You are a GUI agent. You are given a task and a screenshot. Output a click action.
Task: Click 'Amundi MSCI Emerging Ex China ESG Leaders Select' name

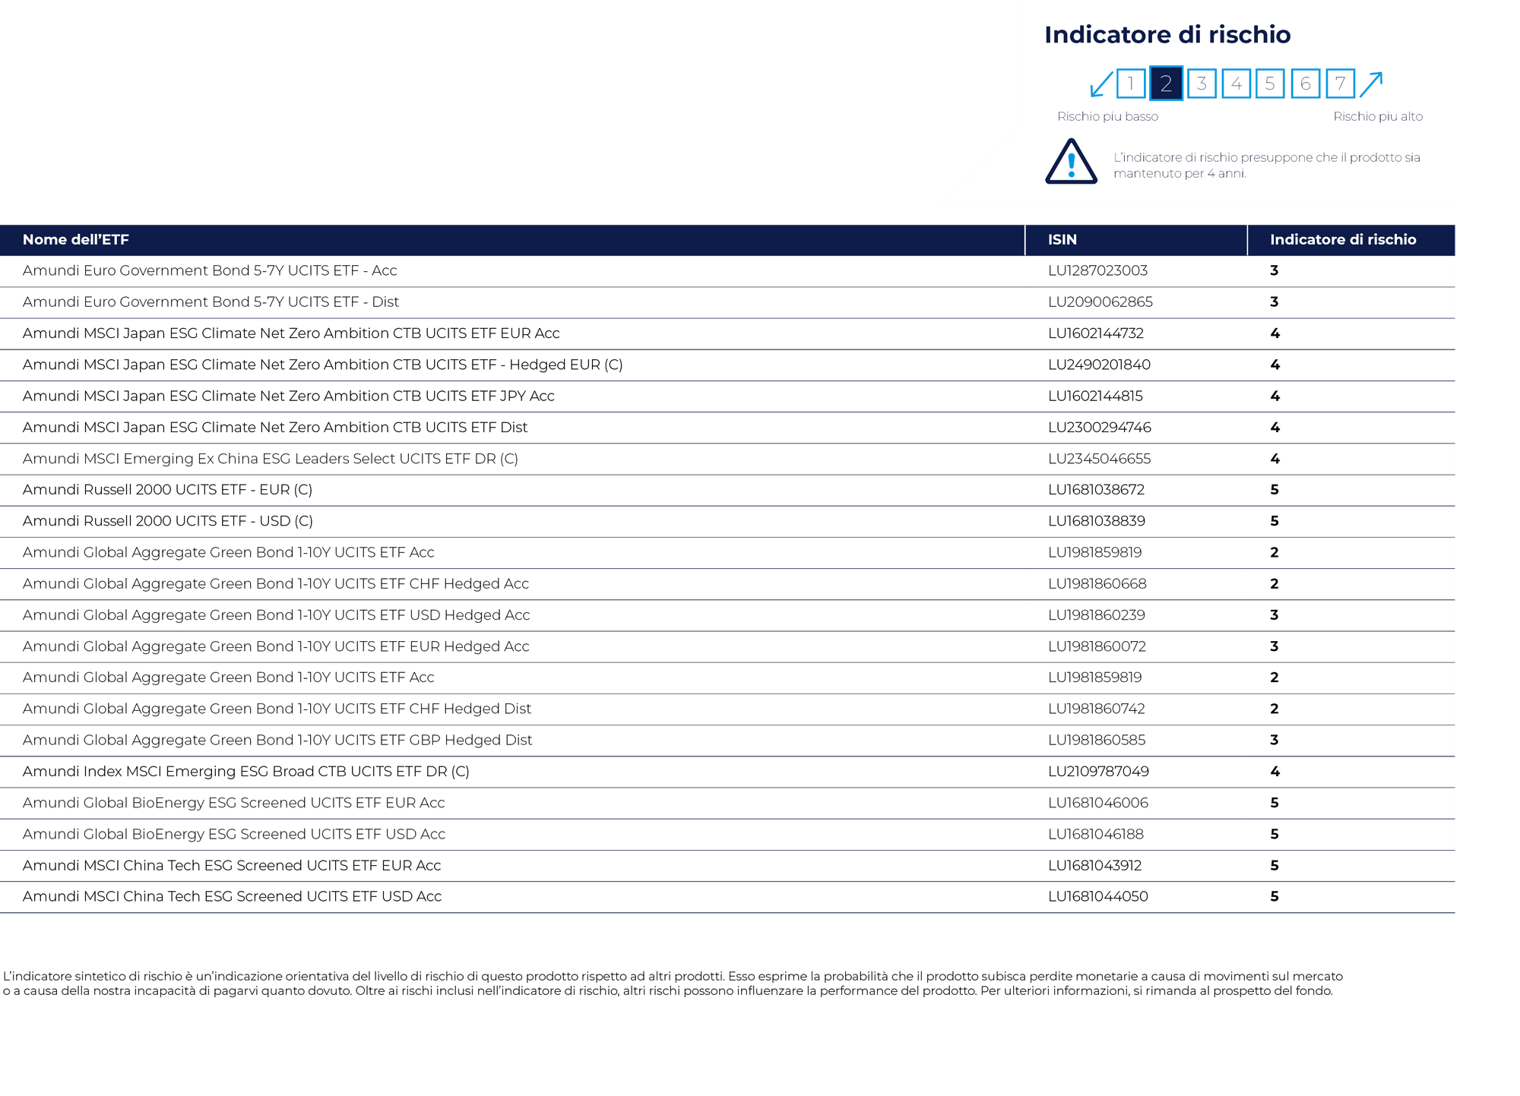[270, 459]
